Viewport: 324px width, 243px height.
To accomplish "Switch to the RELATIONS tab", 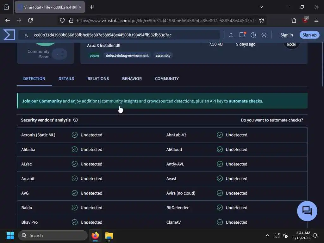I will coord(98,78).
